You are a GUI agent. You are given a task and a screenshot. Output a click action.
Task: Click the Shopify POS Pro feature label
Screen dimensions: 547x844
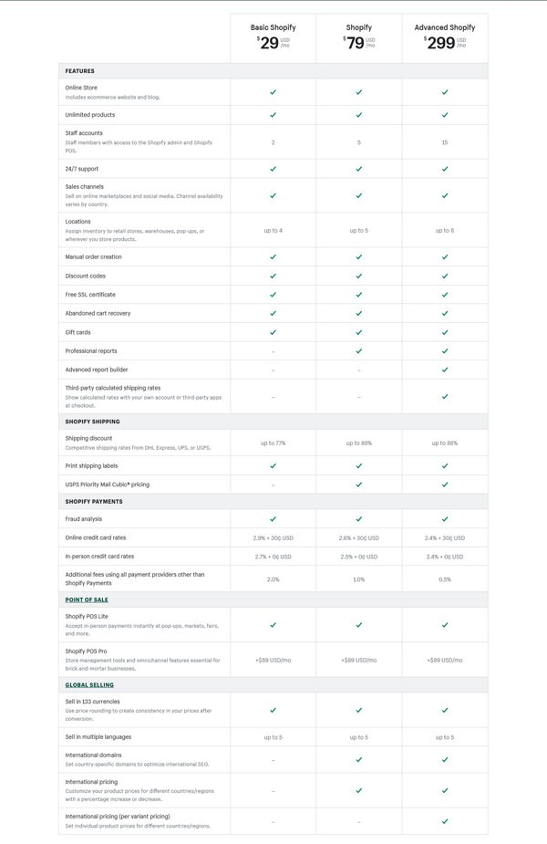tap(86, 651)
